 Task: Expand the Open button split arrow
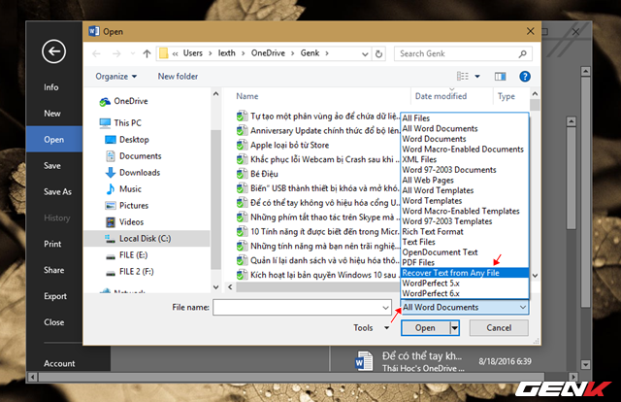tap(455, 328)
